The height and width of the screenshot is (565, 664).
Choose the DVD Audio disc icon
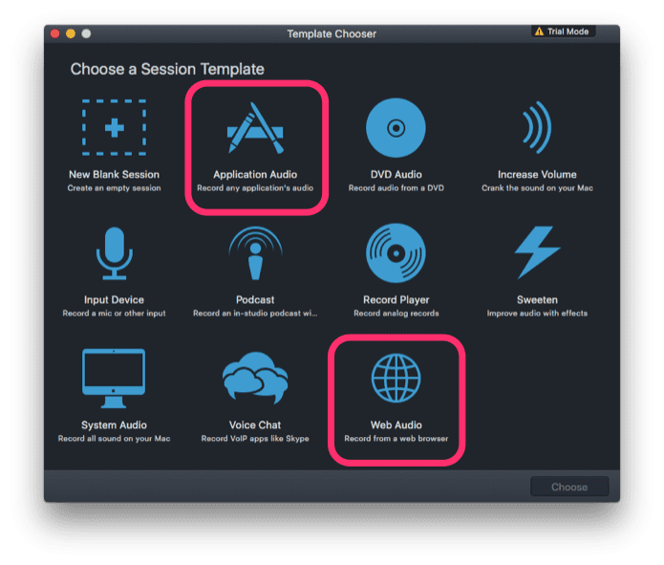[396, 127]
